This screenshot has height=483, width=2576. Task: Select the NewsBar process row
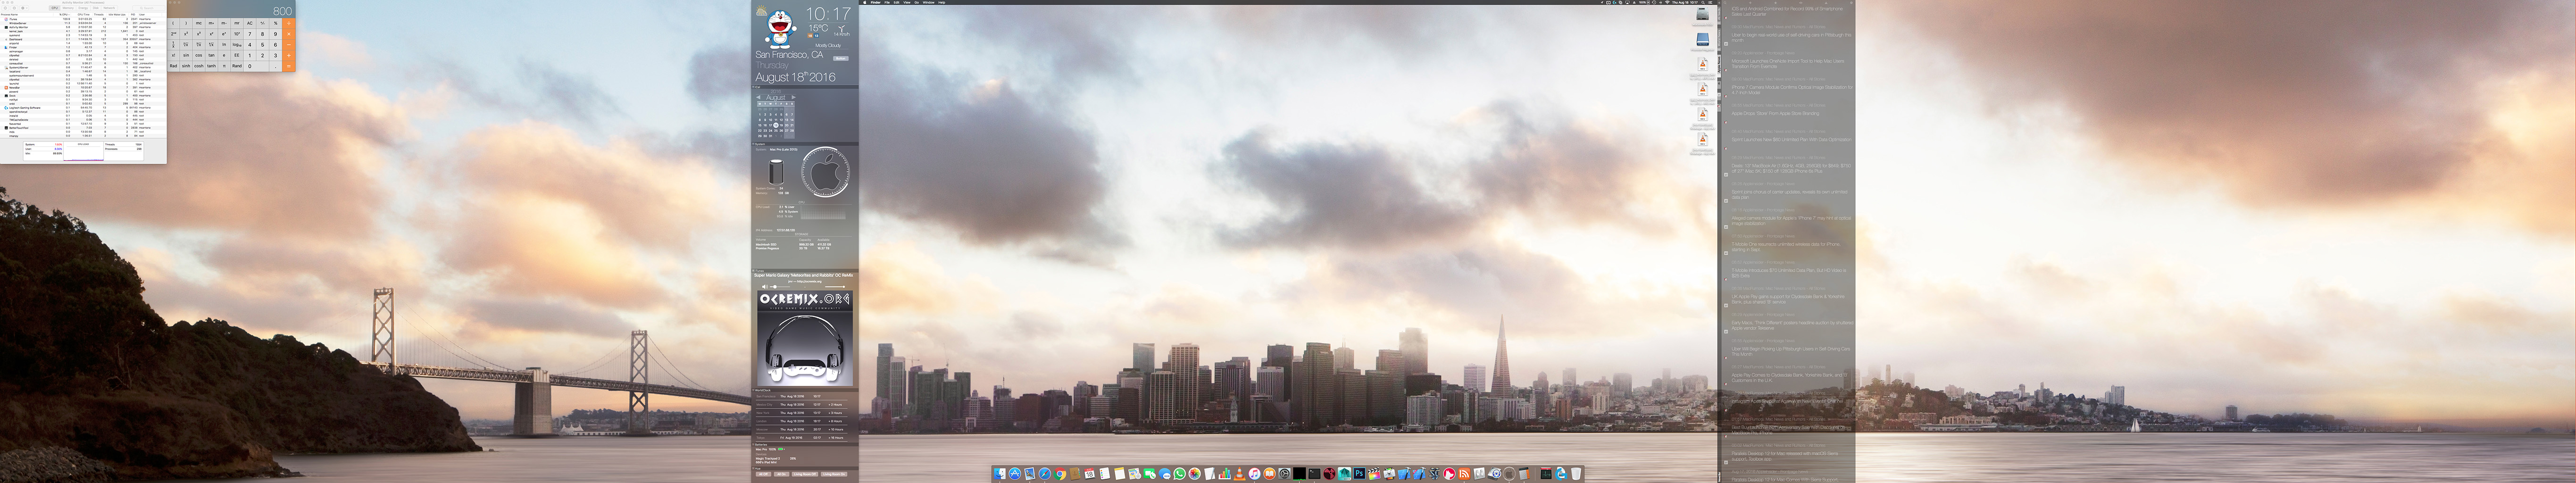(x=84, y=88)
